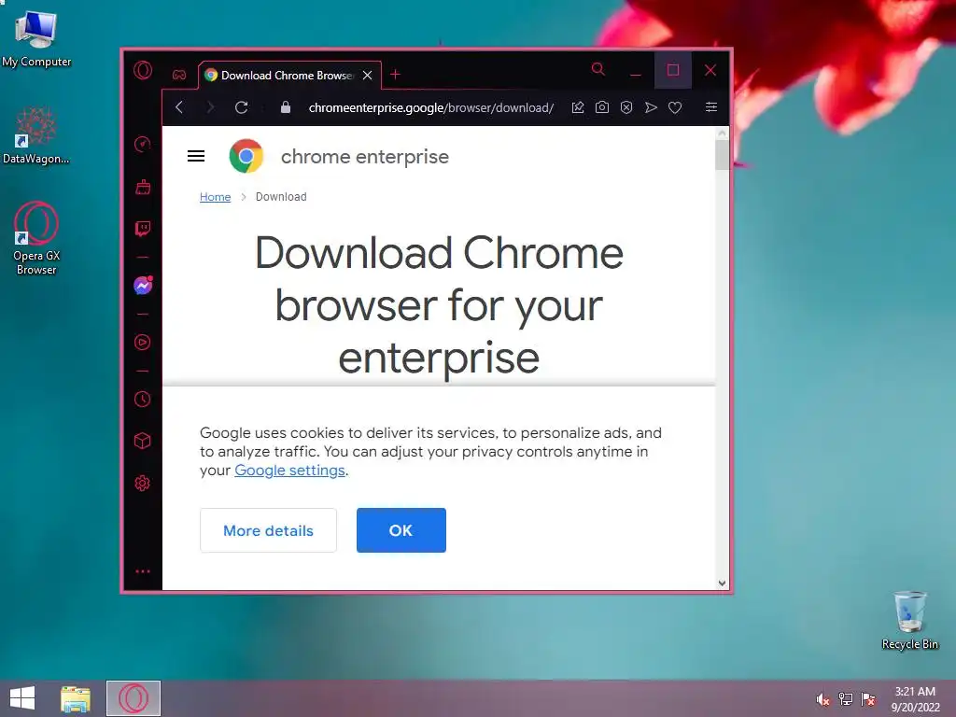Open the Player icon in sidebar
Image resolution: width=956 pixels, height=717 pixels.
click(142, 342)
